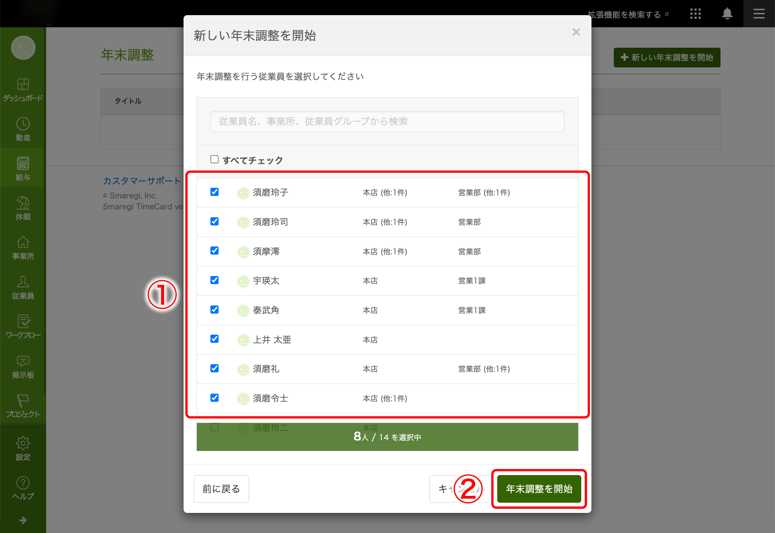Uncheck the 宇瑛太 checkbox
Screen dimensions: 775x533
(215, 280)
